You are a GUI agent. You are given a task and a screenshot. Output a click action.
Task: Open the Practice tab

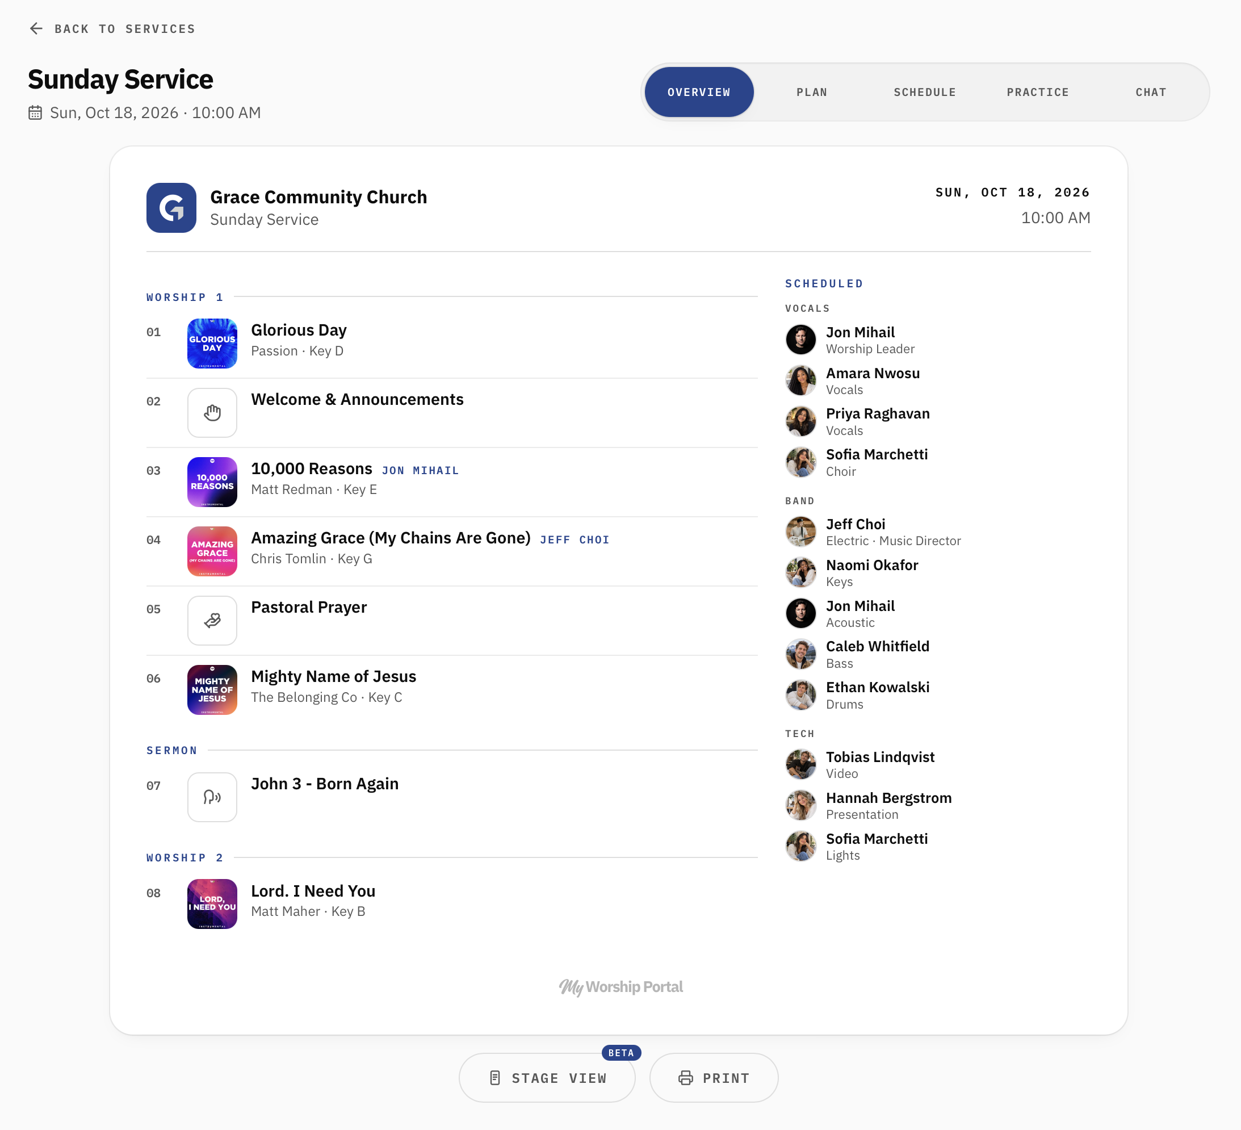(x=1038, y=92)
